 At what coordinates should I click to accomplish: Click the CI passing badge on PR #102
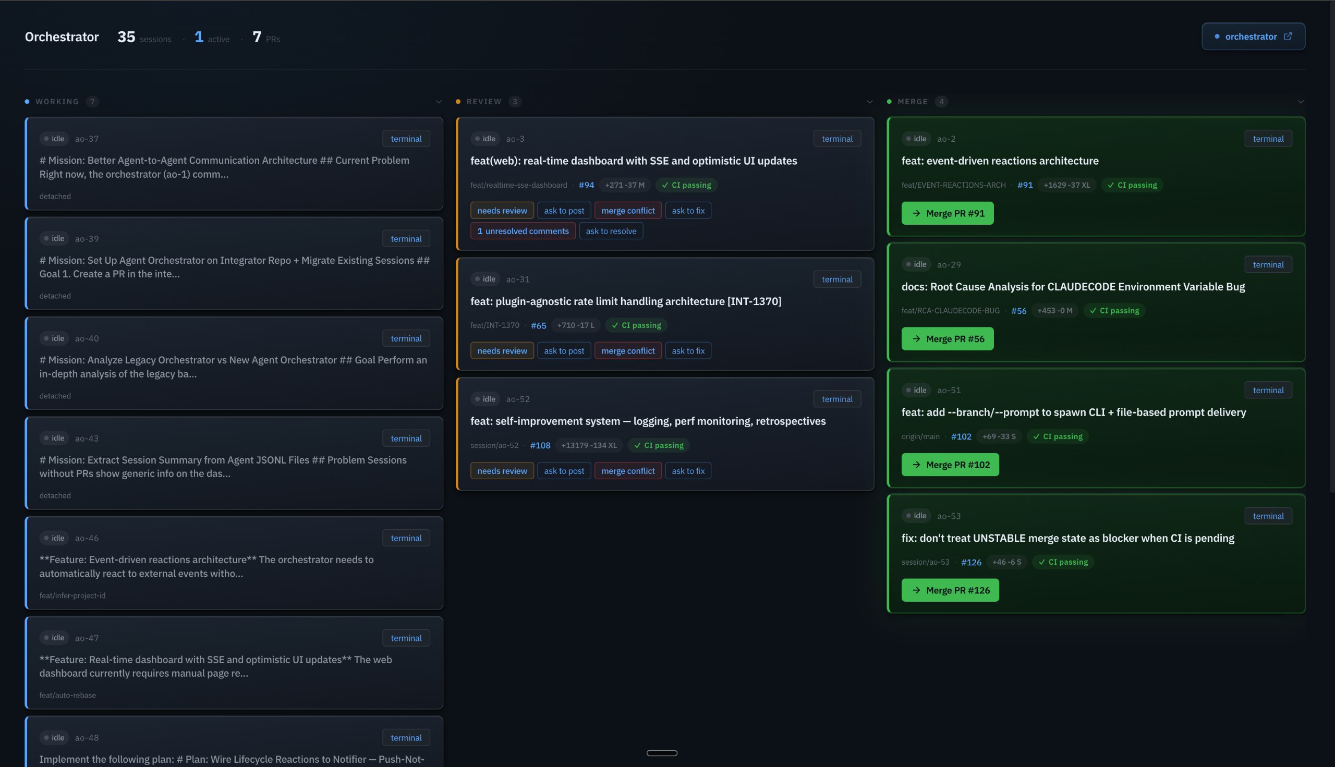1058,436
